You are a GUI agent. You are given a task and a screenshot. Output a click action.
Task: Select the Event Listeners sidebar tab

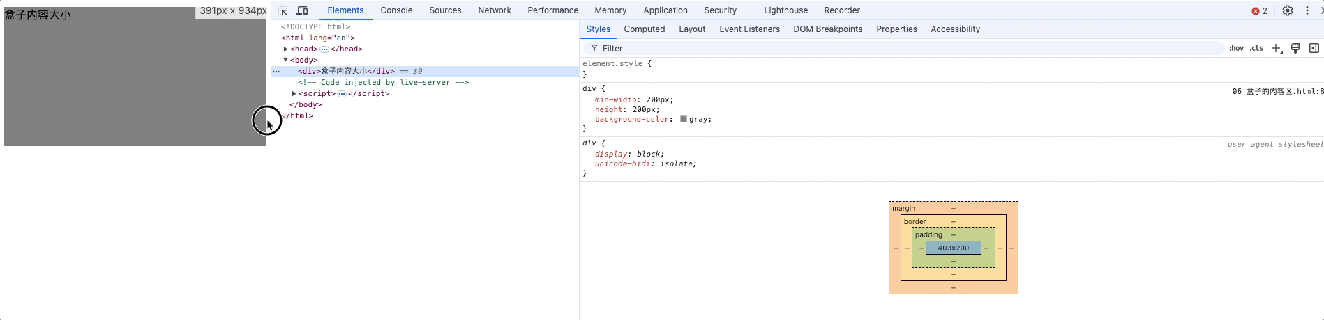[749, 29]
